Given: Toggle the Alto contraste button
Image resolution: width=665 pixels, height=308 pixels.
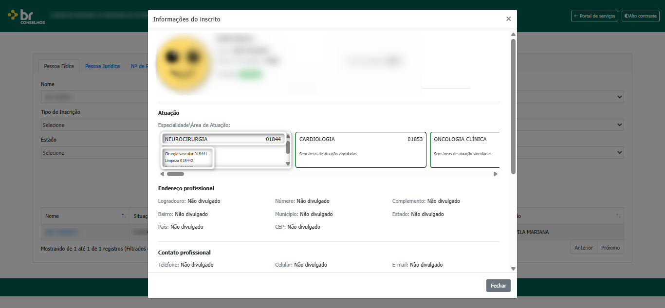Looking at the screenshot, I should click(x=640, y=16).
